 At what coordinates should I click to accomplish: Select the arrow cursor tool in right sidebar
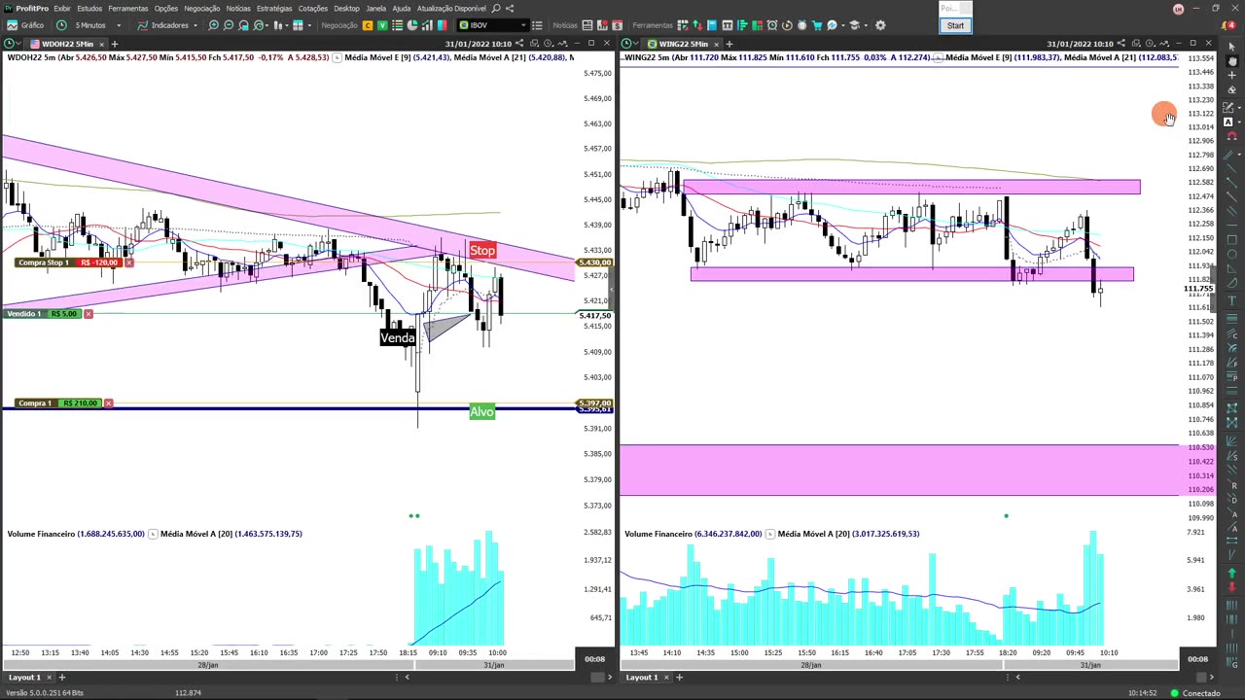[x=1231, y=46]
